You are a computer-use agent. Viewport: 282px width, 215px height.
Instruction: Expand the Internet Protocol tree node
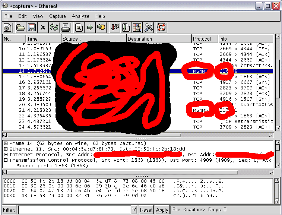[6, 155]
